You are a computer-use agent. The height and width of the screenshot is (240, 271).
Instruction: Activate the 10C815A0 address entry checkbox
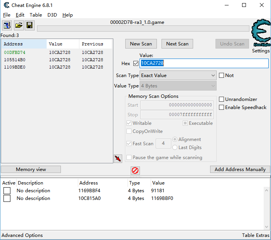pos(7,198)
